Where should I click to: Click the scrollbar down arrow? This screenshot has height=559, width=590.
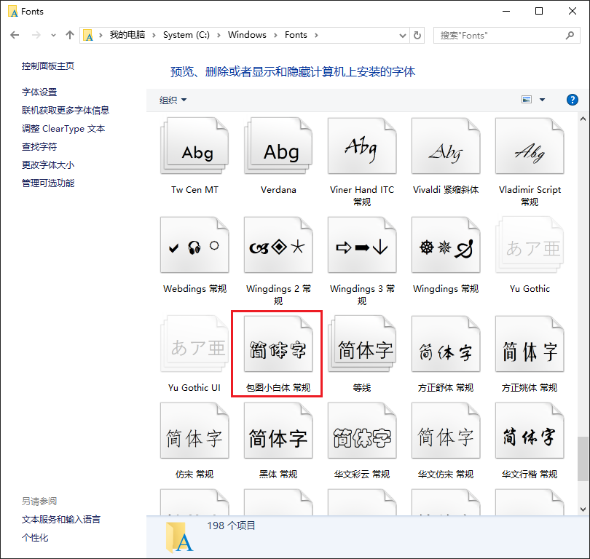click(583, 510)
